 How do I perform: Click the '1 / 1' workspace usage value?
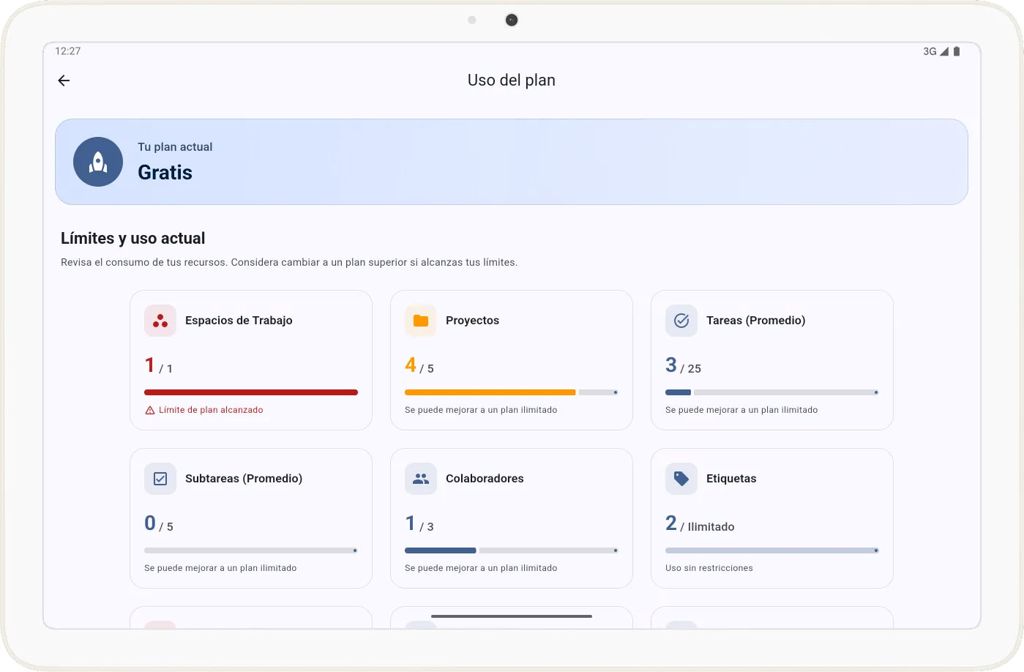tap(159, 365)
